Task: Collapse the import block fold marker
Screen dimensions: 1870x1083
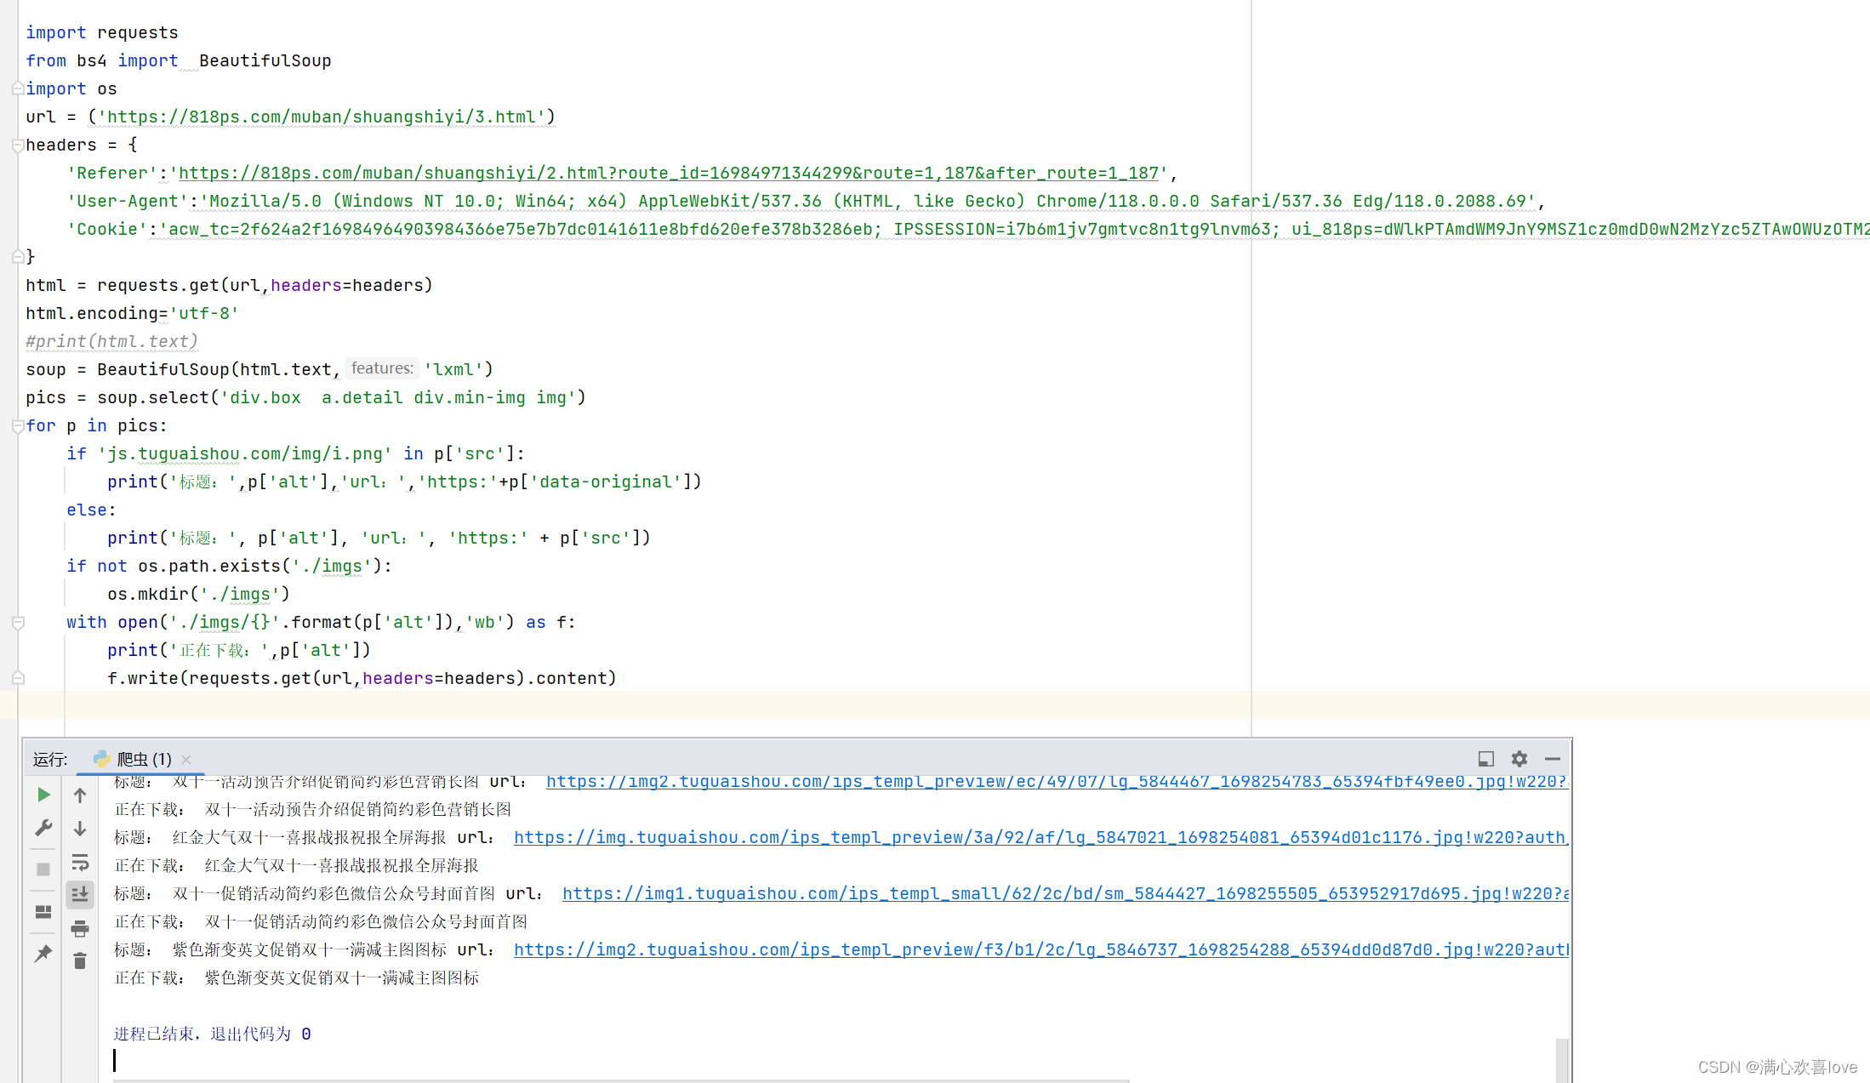Action: coord(18,88)
